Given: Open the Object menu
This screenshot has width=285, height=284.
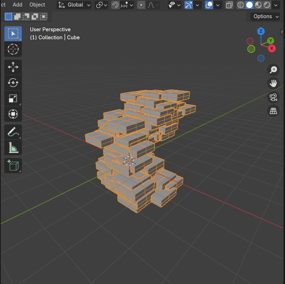Looking at the screenshot, I should pos(37,5).
